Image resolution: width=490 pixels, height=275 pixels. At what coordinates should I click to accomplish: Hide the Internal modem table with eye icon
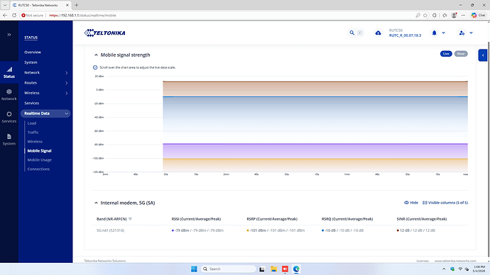tap(410, 203)
